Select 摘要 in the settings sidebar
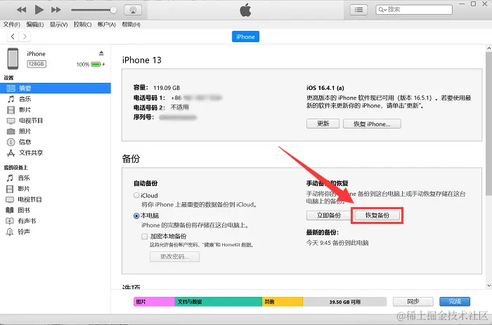This screenshot has height=325, width=492. [x=56, y=88]
